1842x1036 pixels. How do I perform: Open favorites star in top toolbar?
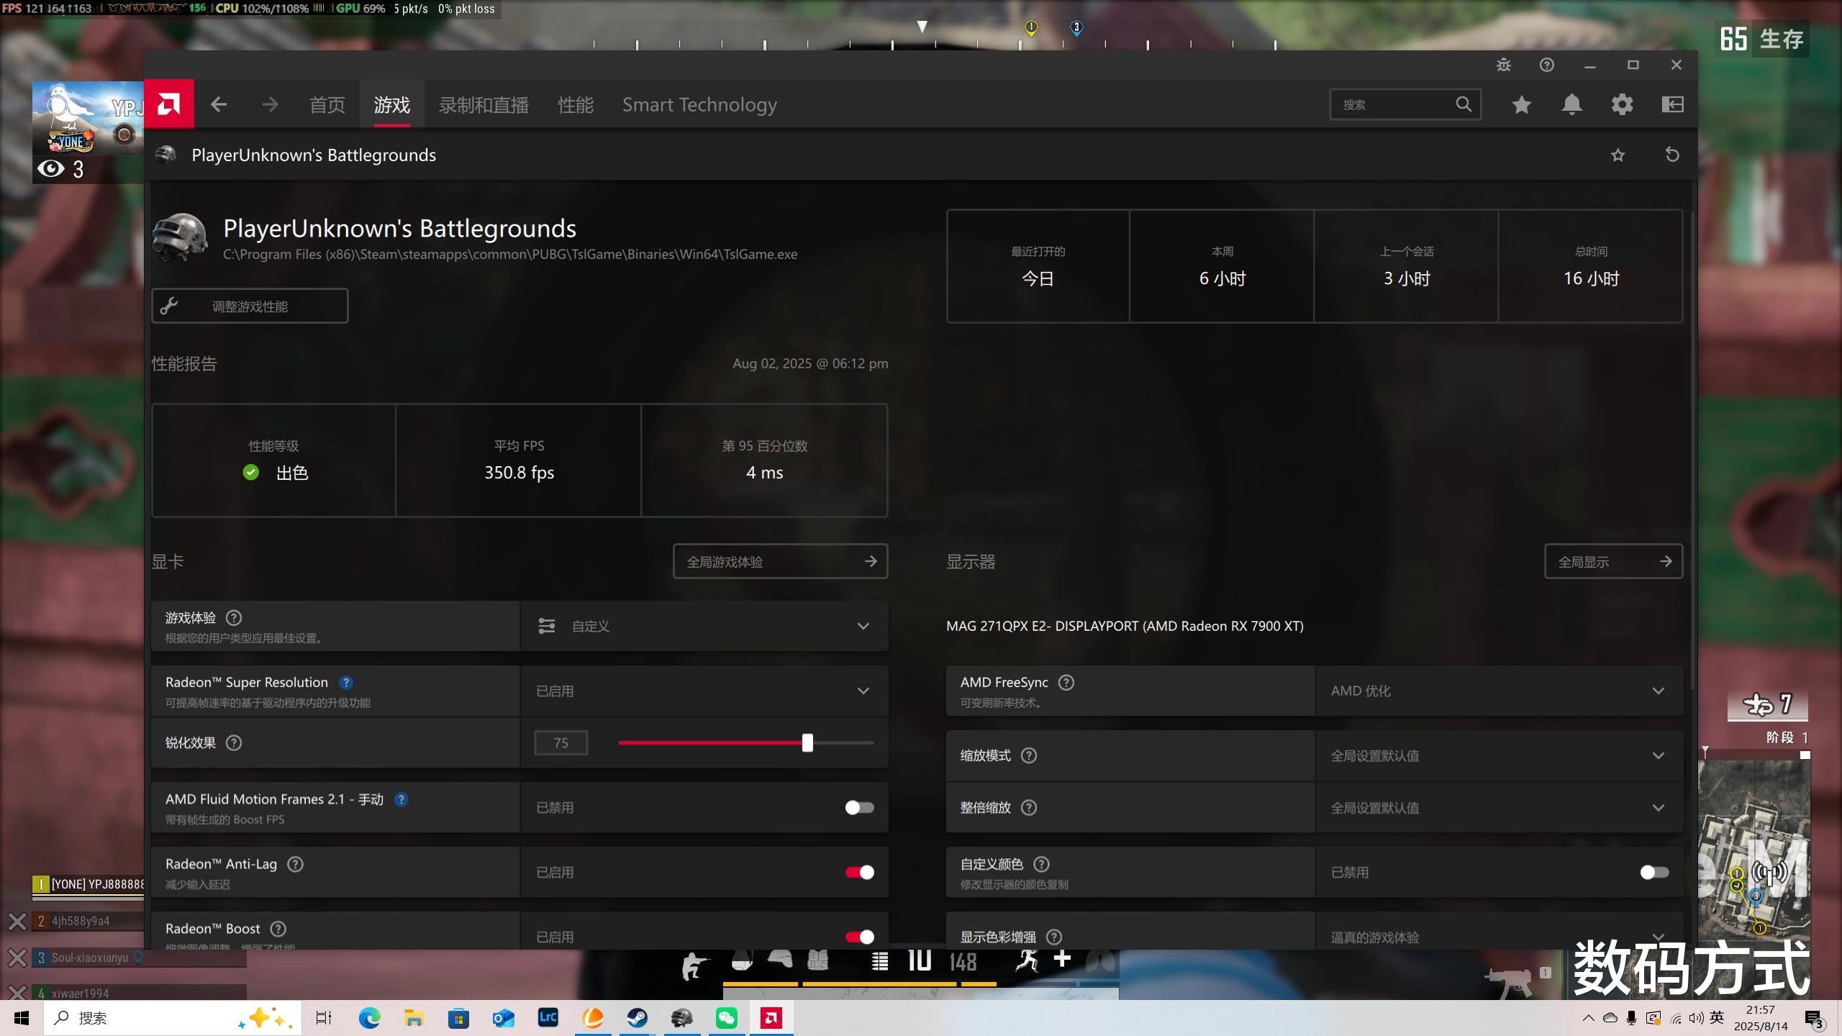pyautogui.click(x=1521, y=104)
